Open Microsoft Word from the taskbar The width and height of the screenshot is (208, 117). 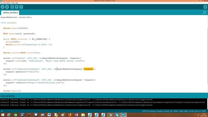[49, 115]
